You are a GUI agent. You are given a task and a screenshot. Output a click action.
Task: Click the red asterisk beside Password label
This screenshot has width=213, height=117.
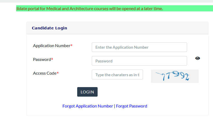pos(52,59)
